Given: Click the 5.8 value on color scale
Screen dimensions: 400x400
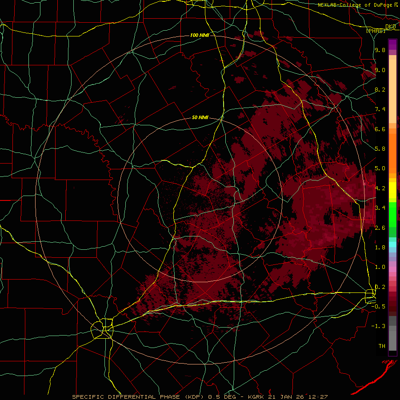Looking at the screenshot, I should point(380,149).
